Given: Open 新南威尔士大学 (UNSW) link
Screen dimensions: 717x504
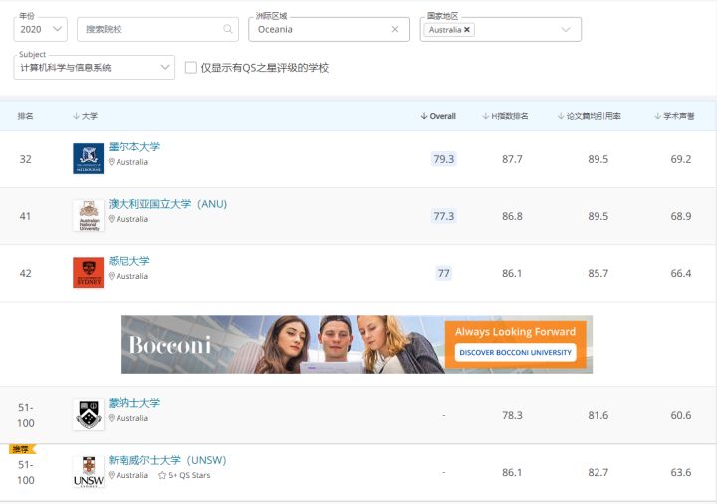Looking at the screenshot, I should tap(167, 460).
